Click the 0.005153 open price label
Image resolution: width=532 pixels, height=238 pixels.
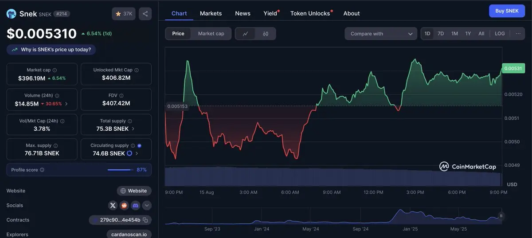[x=177, y=106]
